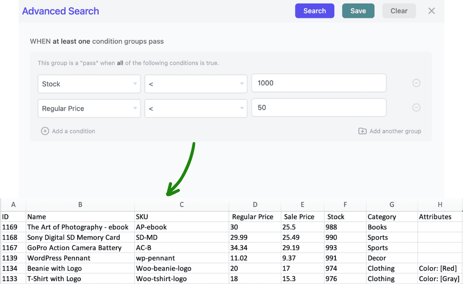Clear all search conditions
Viewport: 463px width, 284px height.
click(398, 11)
